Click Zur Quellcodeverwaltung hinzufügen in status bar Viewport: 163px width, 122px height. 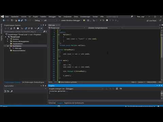click(140, 106)
